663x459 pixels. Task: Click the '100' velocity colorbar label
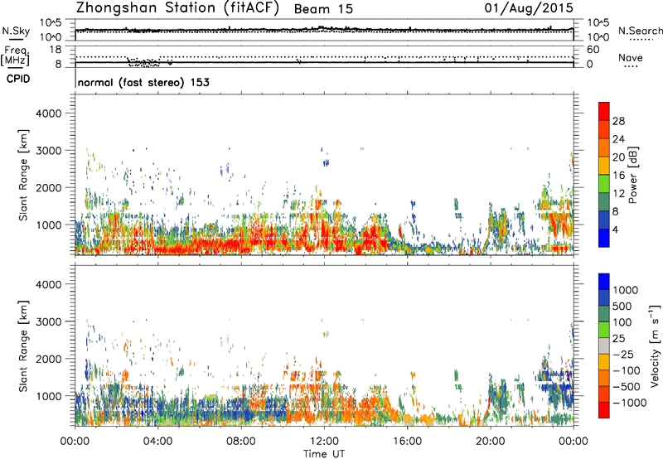[x=622, y=322]
